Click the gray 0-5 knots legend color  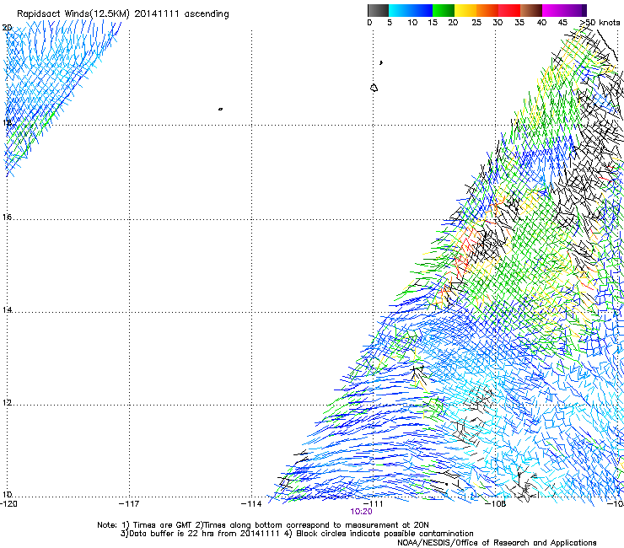378,10
